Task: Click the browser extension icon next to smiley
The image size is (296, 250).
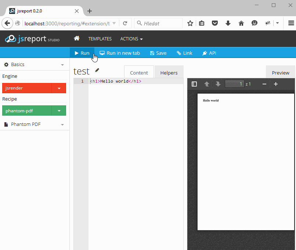Action: click(x=268, y=23)
